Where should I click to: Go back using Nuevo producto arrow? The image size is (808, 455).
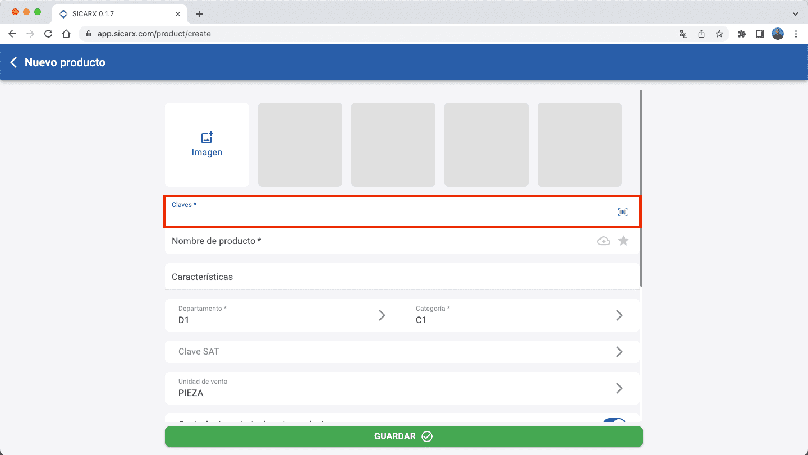(x=14, y=62)
